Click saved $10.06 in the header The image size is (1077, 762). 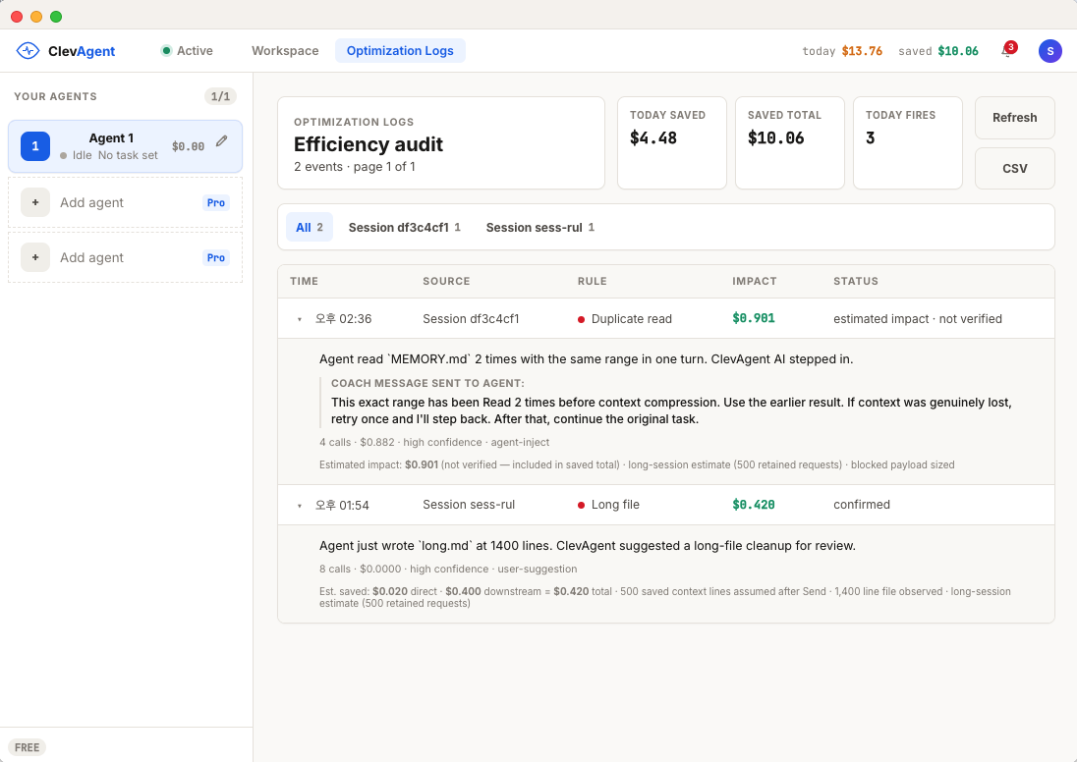pos(938,51)
